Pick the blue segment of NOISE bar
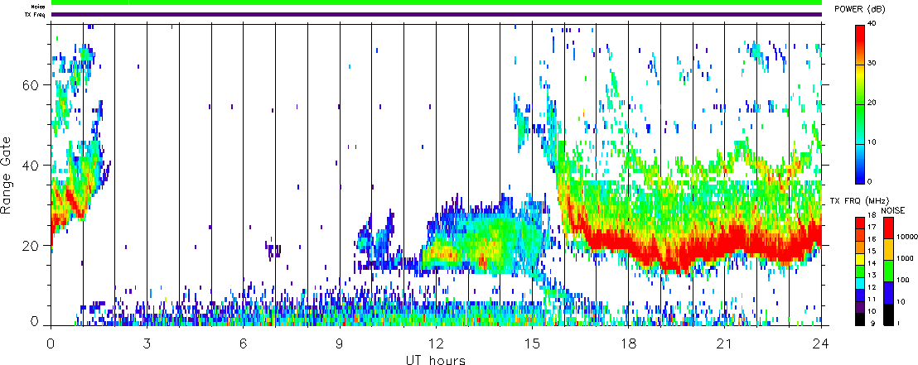The image size is (918, 365). 889,292
